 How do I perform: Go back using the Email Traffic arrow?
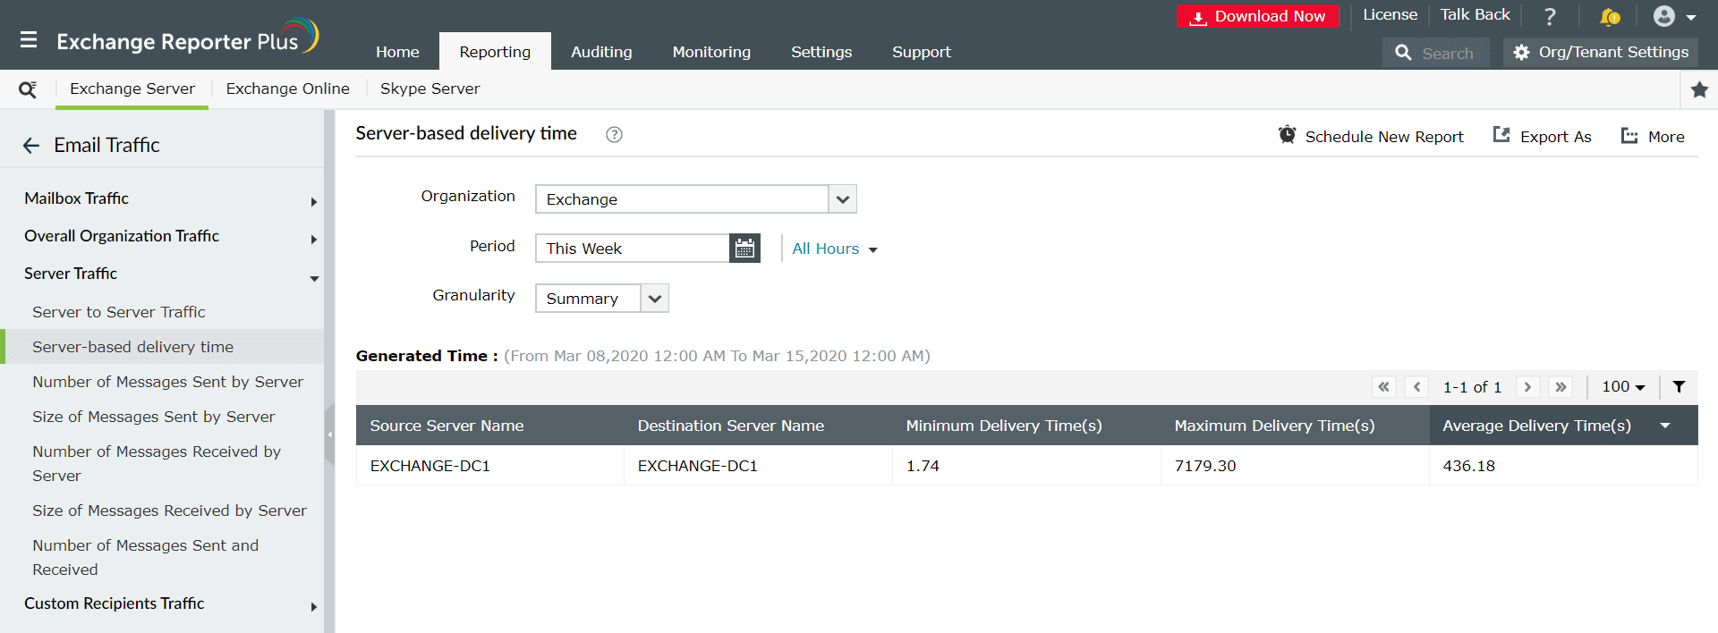click(31, 146)
